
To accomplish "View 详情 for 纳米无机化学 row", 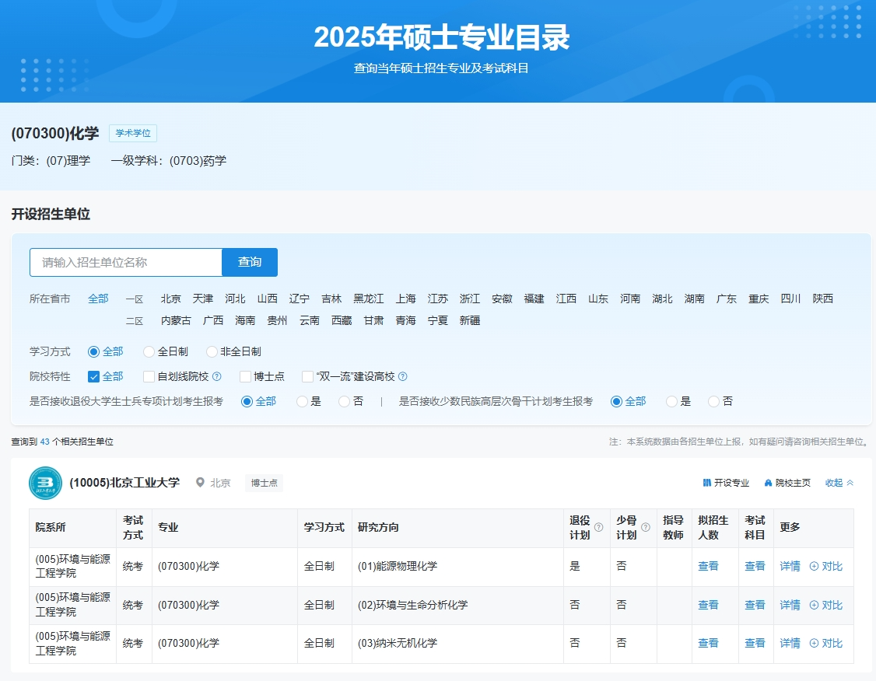I will (x=790, y=644).
